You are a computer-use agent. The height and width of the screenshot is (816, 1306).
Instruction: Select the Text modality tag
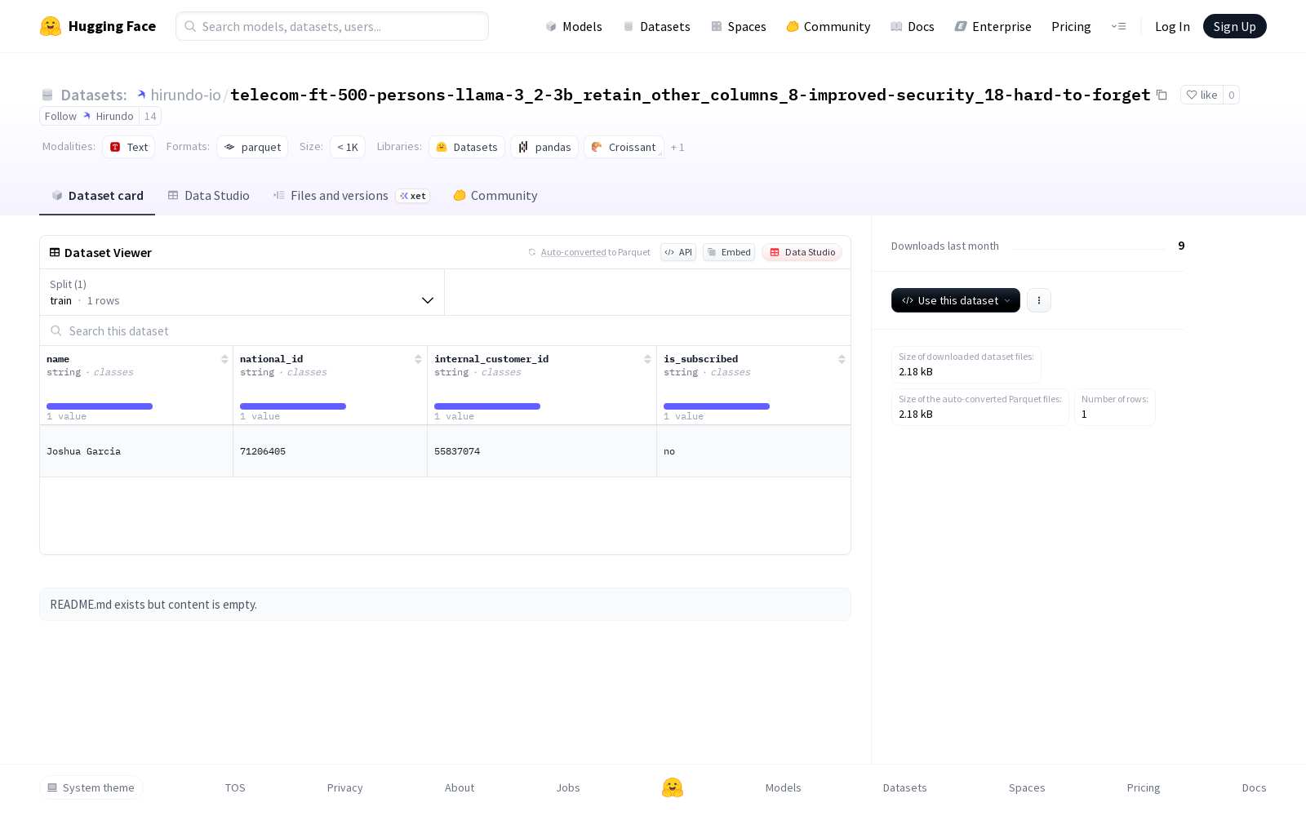point(129,147)
